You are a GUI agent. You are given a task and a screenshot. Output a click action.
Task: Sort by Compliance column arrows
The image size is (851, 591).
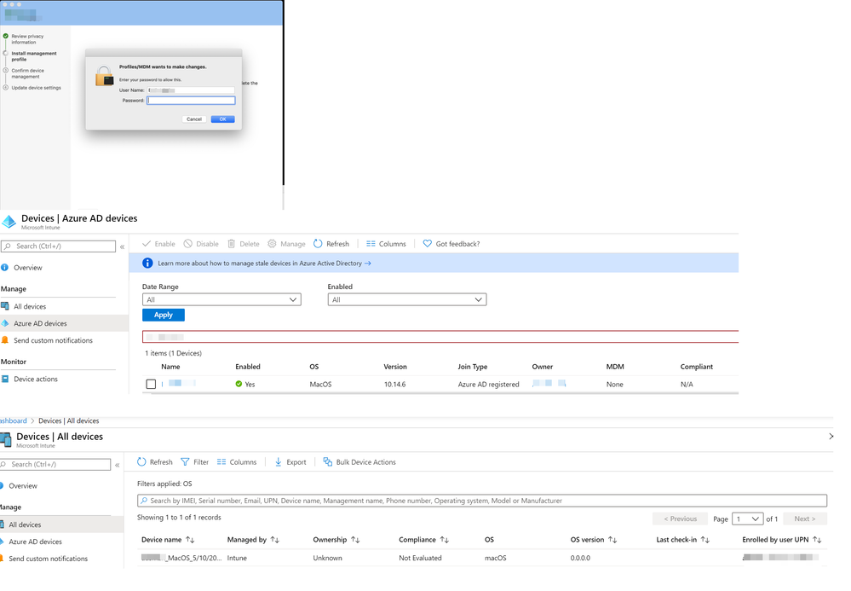[444, 539]
